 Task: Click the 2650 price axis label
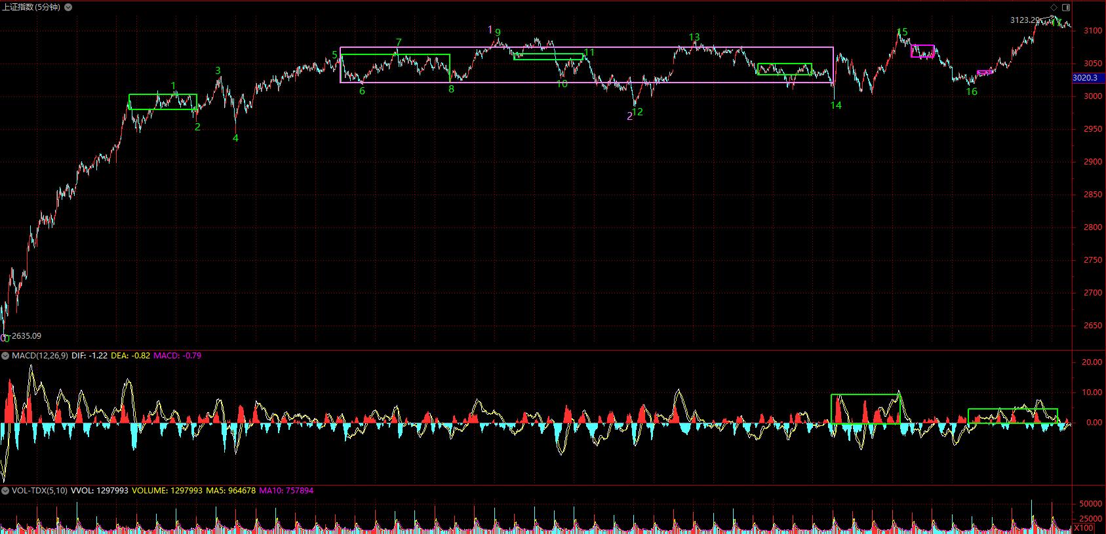1093,326
